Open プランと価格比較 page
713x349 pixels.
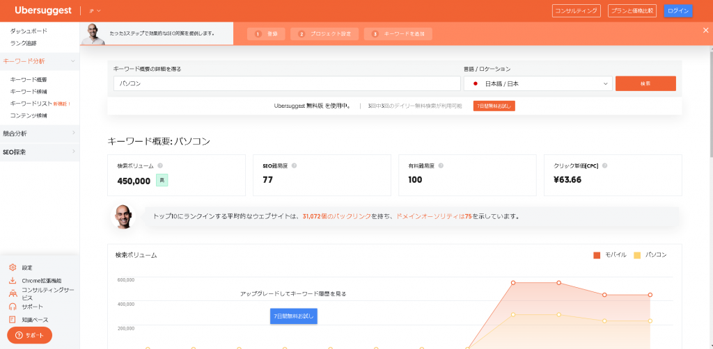click(632, 11)
